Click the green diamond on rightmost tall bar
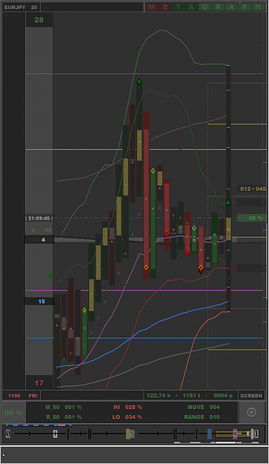This screenshot has height=464, width=269. (x=228, y=203)
